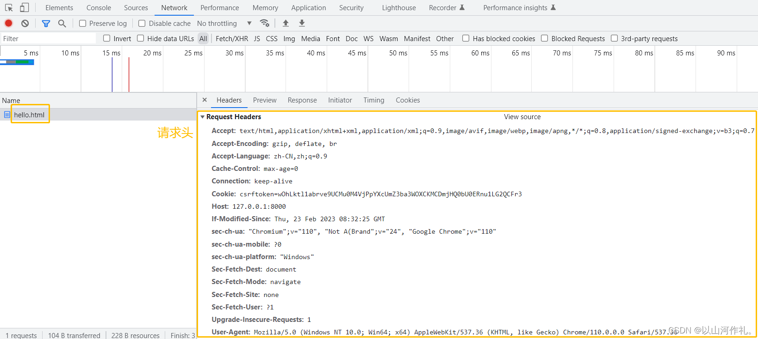The width and height of the screenshot is (758, 339).
Task: Select the Headers detail tab
Action: coord(229,100)
